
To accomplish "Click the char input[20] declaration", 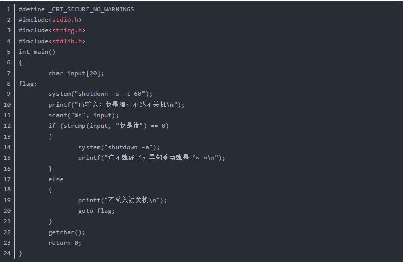I will pos(76,73).
